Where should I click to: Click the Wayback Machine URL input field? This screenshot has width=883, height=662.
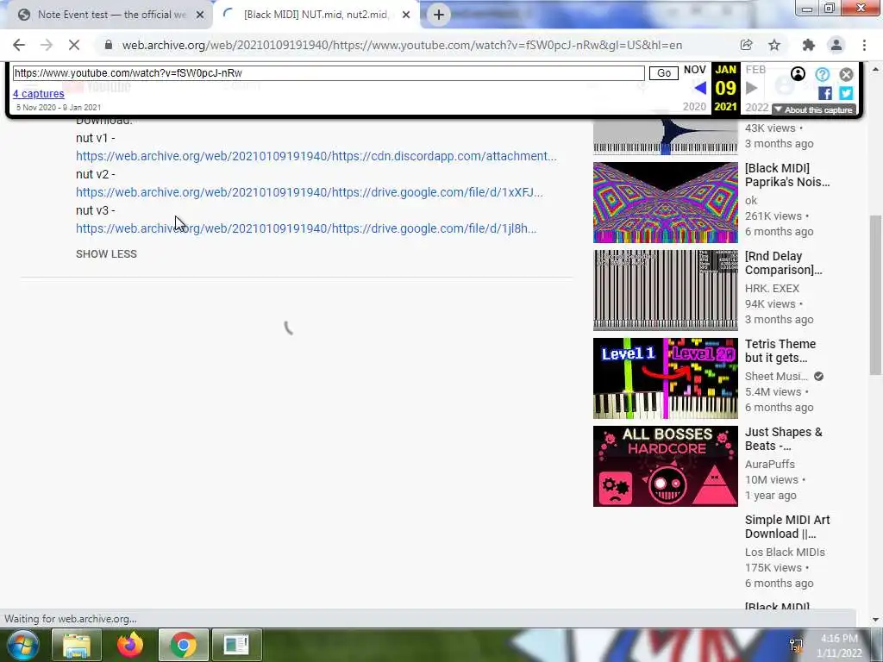[329, 72]
